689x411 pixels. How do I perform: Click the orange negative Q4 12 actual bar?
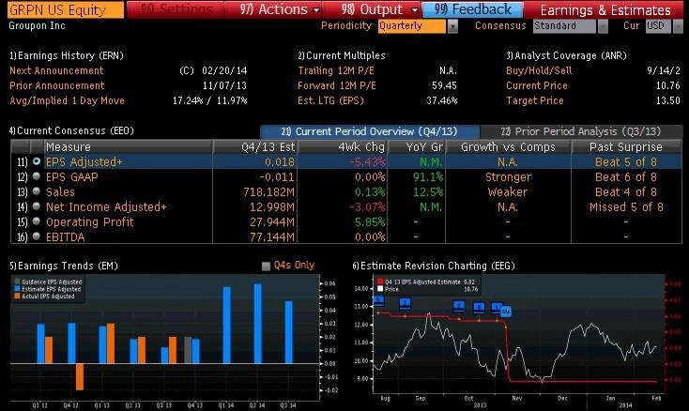coord(80,377)
